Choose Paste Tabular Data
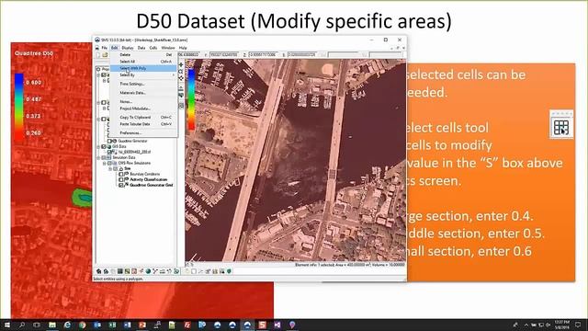The height and width of the screenshot is (331, 588). tap(143, 124)
